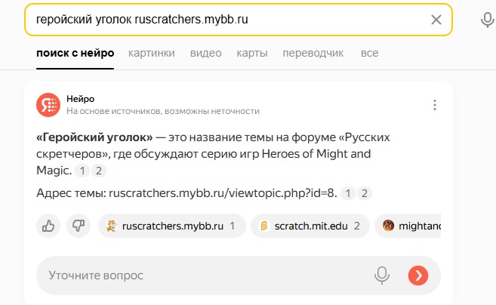Click the mightandmagic favicon in the source chip
The height and width of the screenshot is (305, 496).
pos(388,226)
